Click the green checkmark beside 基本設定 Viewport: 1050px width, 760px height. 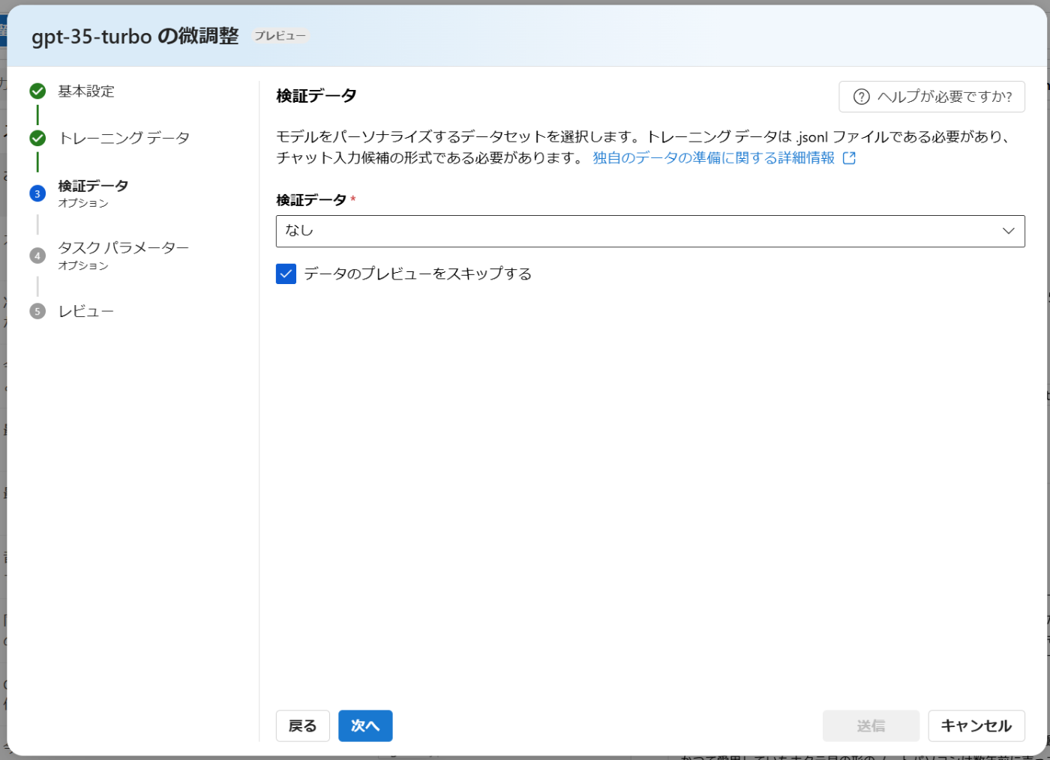point(37,91)
